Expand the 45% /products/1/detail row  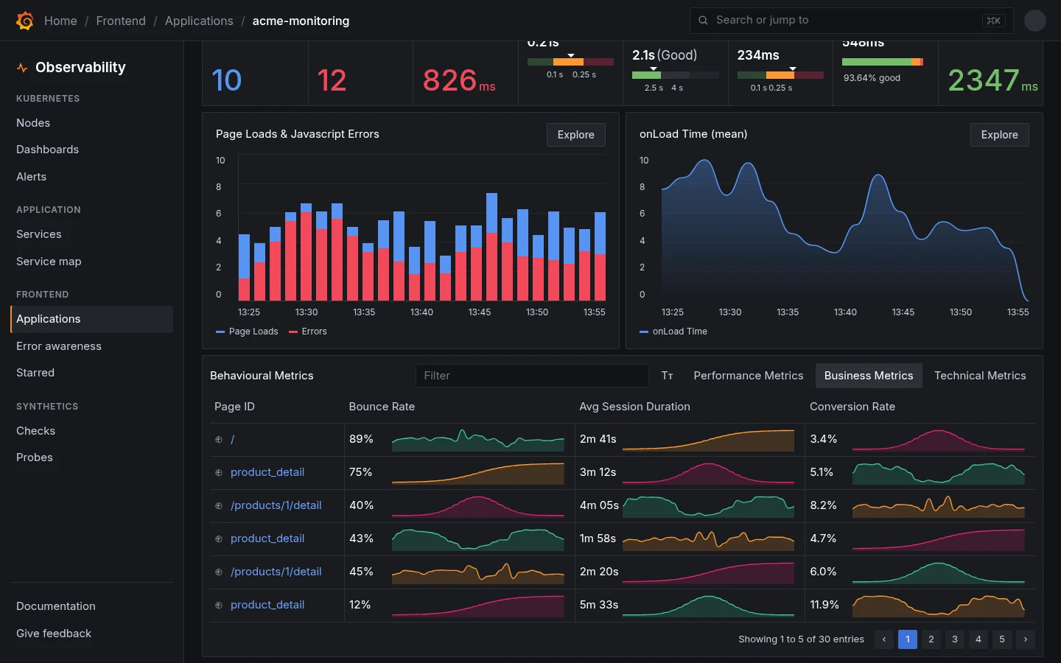pos(219,572)
